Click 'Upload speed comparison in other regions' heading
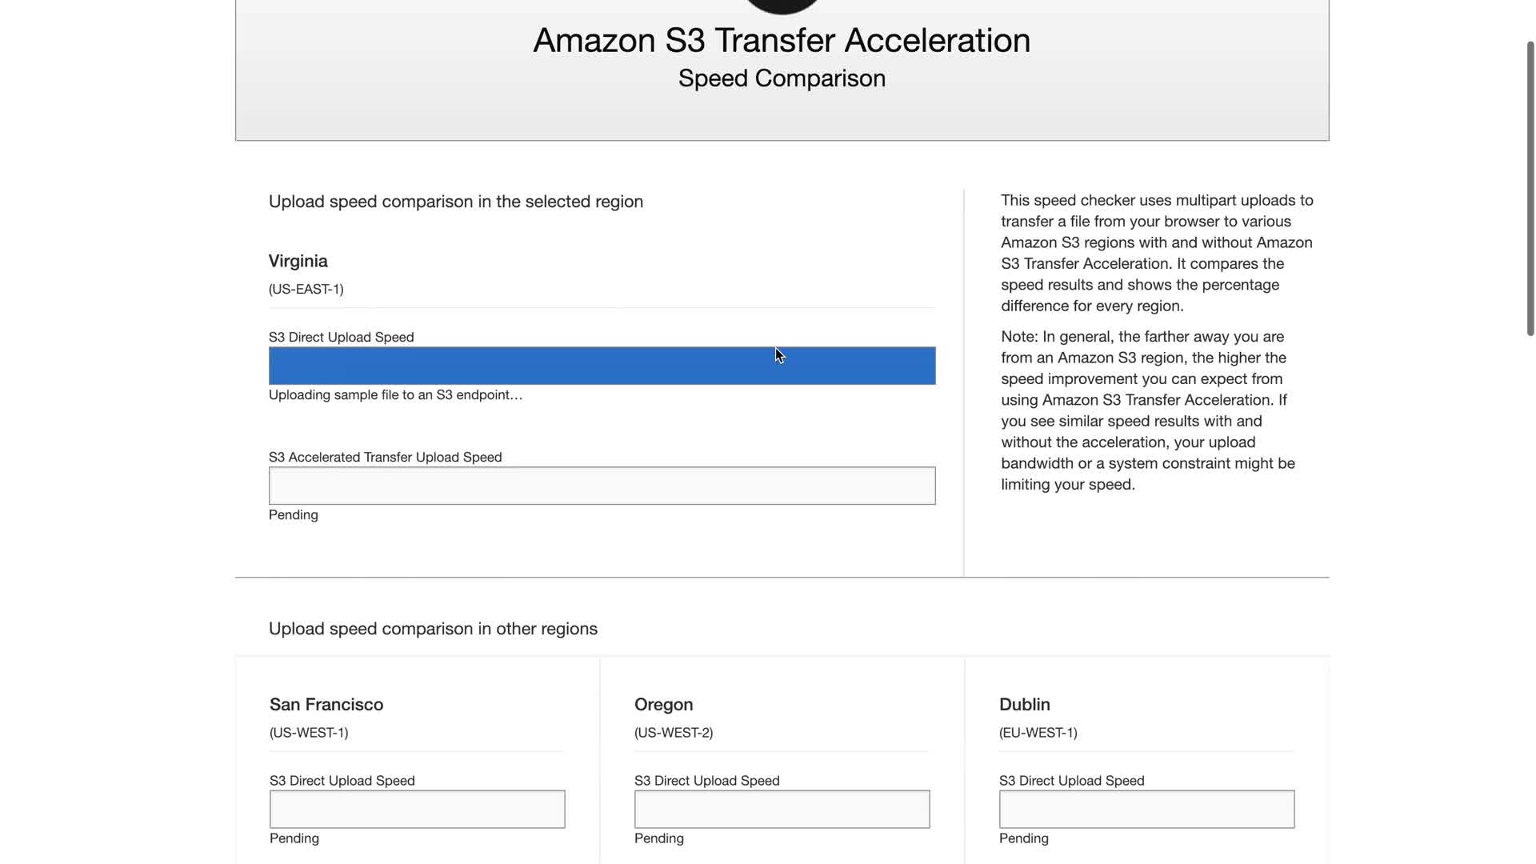Viewport: 1536px width, 864px height. [433, 629]
